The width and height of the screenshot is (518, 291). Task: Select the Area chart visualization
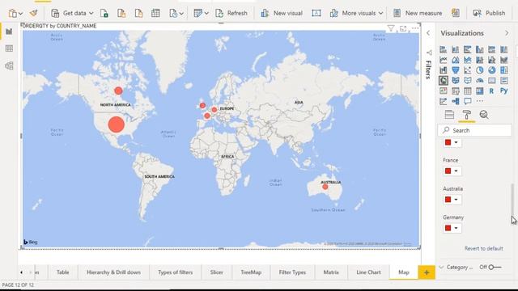[455, 60]
